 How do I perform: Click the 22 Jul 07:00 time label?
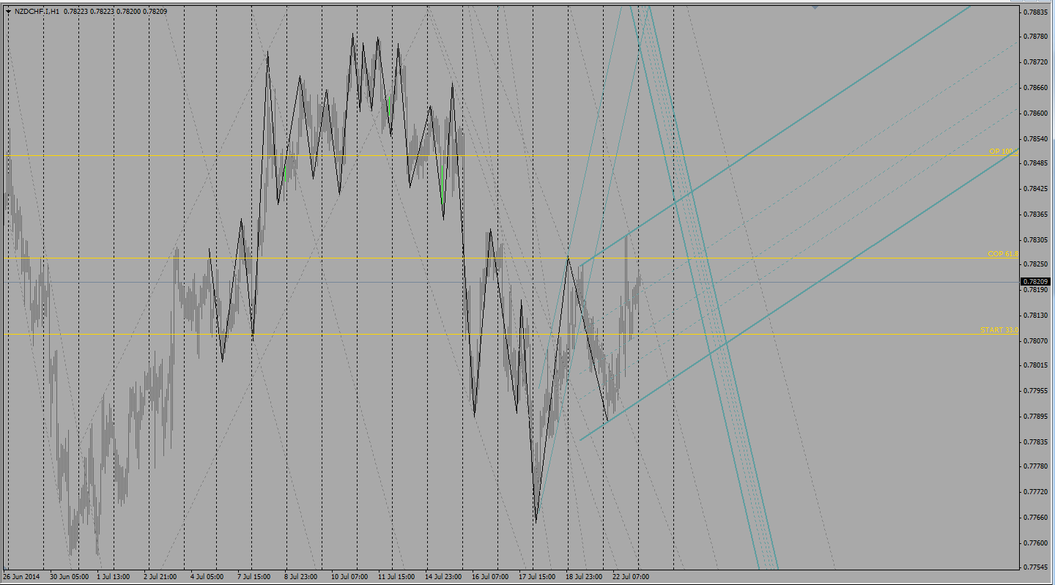(630, 577)
